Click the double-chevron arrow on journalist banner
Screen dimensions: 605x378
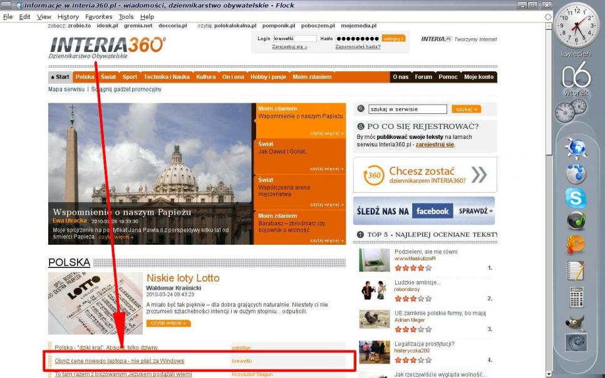[x=478, y=175]
